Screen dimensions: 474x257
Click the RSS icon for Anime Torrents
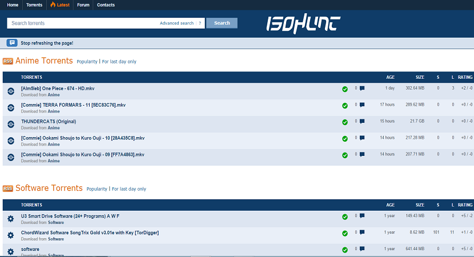click(8, 61)
